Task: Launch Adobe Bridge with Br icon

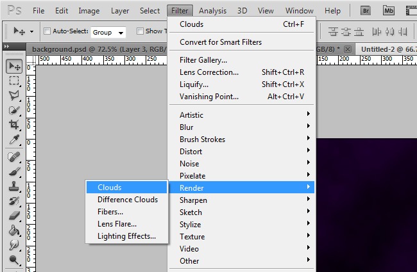Action: click(x=366, y=11)
